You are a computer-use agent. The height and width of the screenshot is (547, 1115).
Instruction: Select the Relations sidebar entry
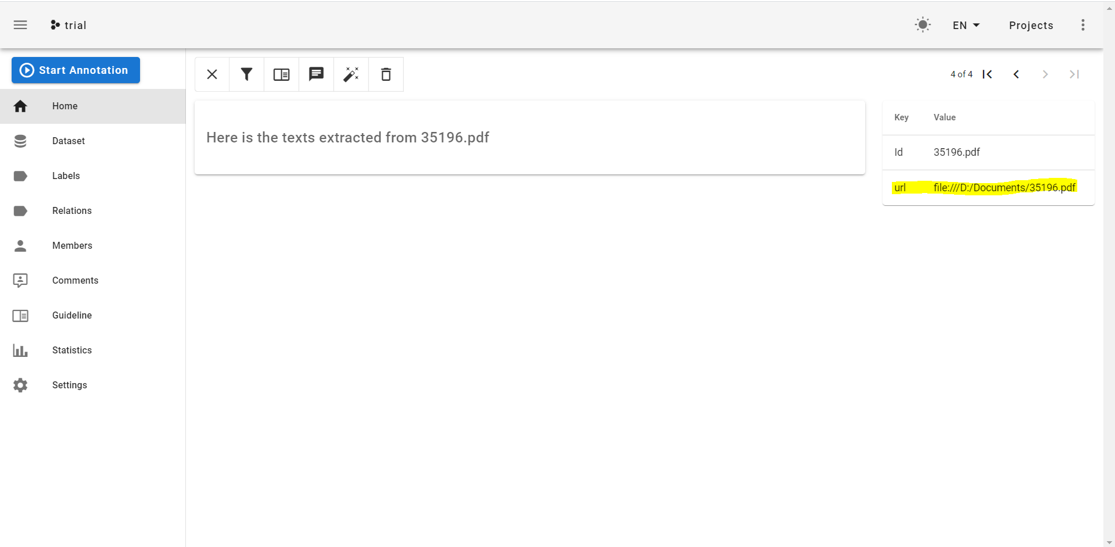71,210
